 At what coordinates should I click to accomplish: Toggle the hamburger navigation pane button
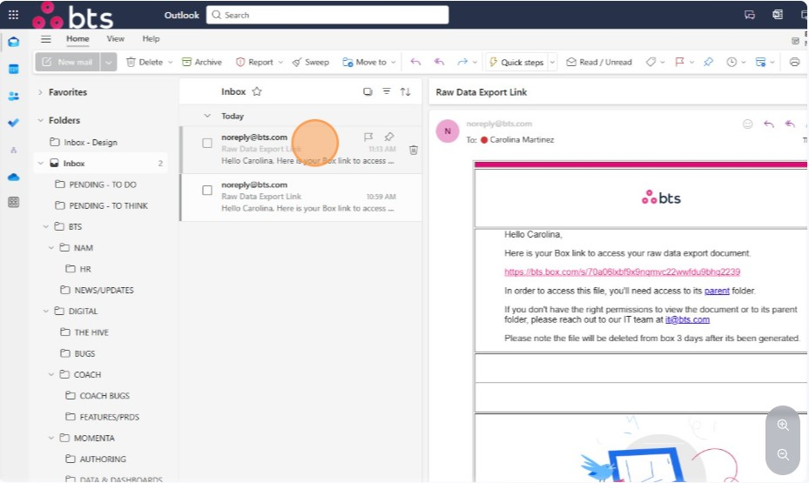[x=46, y=38]
